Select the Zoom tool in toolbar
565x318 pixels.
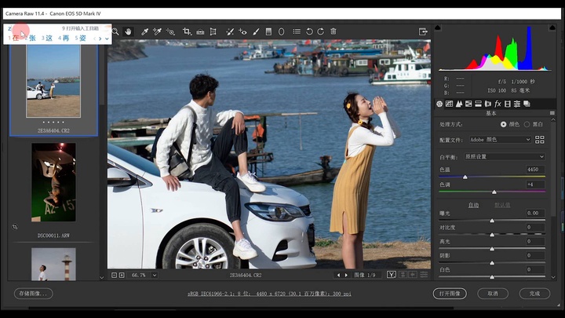click(115, 31)
